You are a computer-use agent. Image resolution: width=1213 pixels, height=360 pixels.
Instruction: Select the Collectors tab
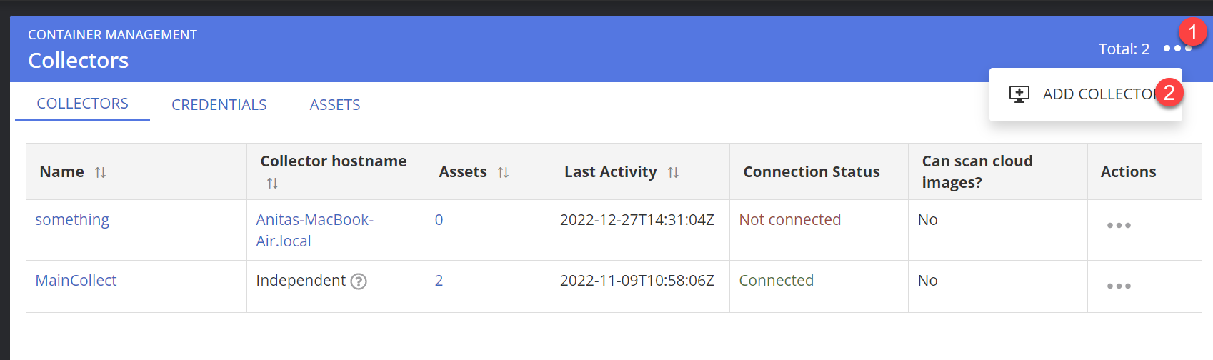(x=82, y=104)
